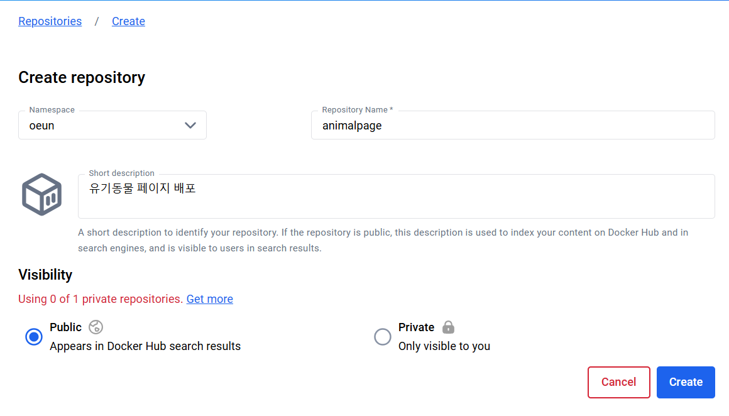This screenshot has width=729, height=416.
Task: Click the lock icon next to Private
Action: pyautogui.click(x=448, y=327)
